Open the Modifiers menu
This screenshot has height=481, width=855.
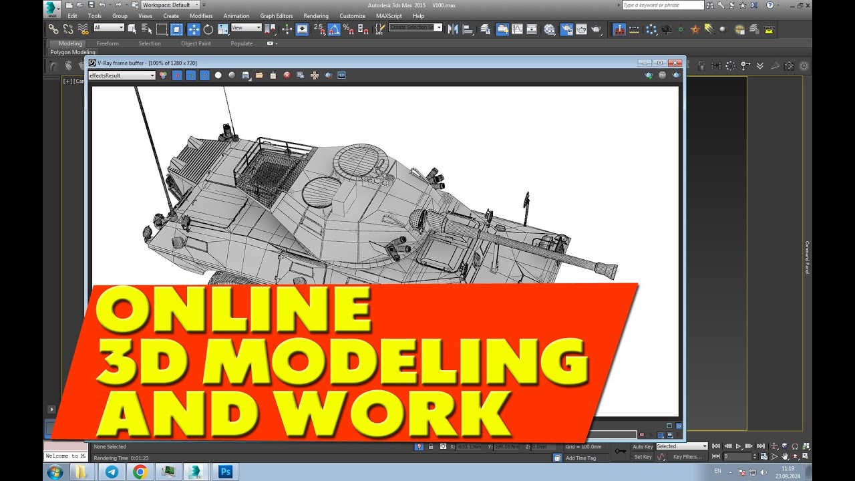click(201, 16)
